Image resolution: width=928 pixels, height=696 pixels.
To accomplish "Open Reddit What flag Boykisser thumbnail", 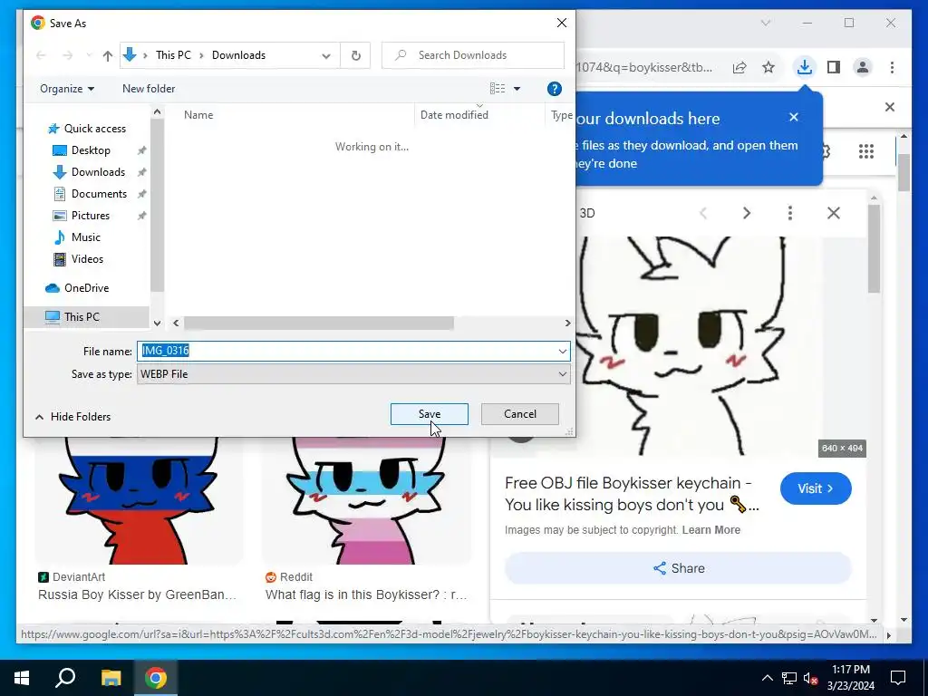I will [366, 500].
